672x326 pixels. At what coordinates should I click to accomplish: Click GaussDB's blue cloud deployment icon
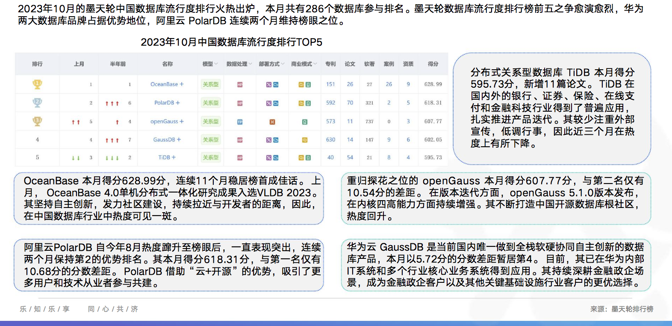coord(276,140)
